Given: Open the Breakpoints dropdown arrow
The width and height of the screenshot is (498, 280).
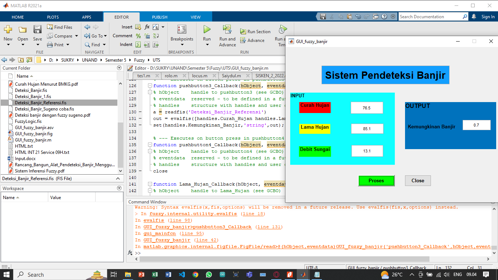Looking at the screenshot, I should point(182,45).
